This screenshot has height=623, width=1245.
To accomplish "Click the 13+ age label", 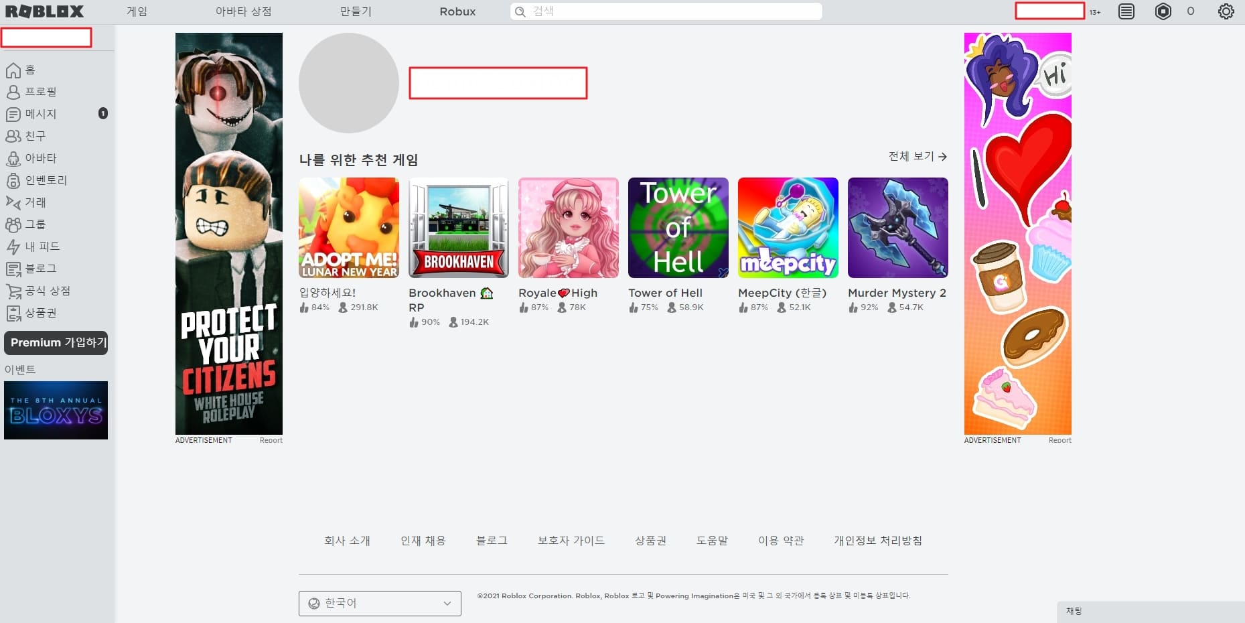I will 1095,12.
